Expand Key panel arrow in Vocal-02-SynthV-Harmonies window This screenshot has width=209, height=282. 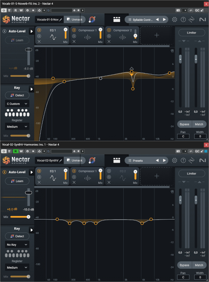tap(32, 230)
